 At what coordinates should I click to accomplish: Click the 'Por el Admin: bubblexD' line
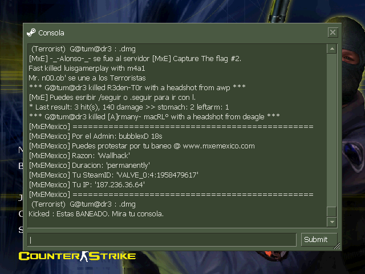click(x=96, y=136)
